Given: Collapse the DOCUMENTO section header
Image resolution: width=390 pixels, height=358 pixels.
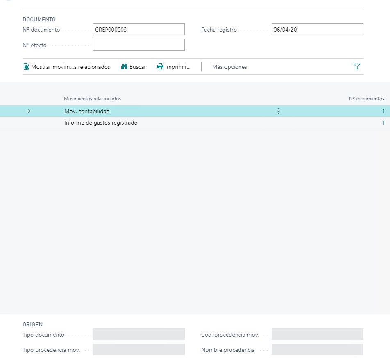Looking at the screenshot, I should (39, 19).
